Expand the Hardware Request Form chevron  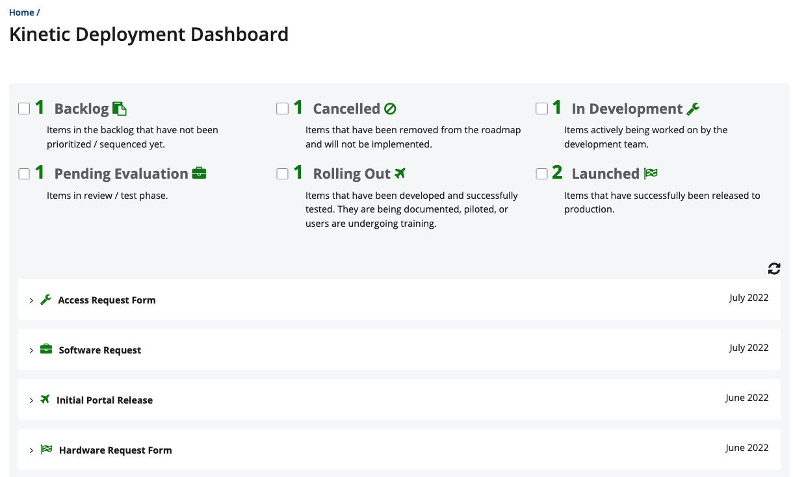pos(31,450)
